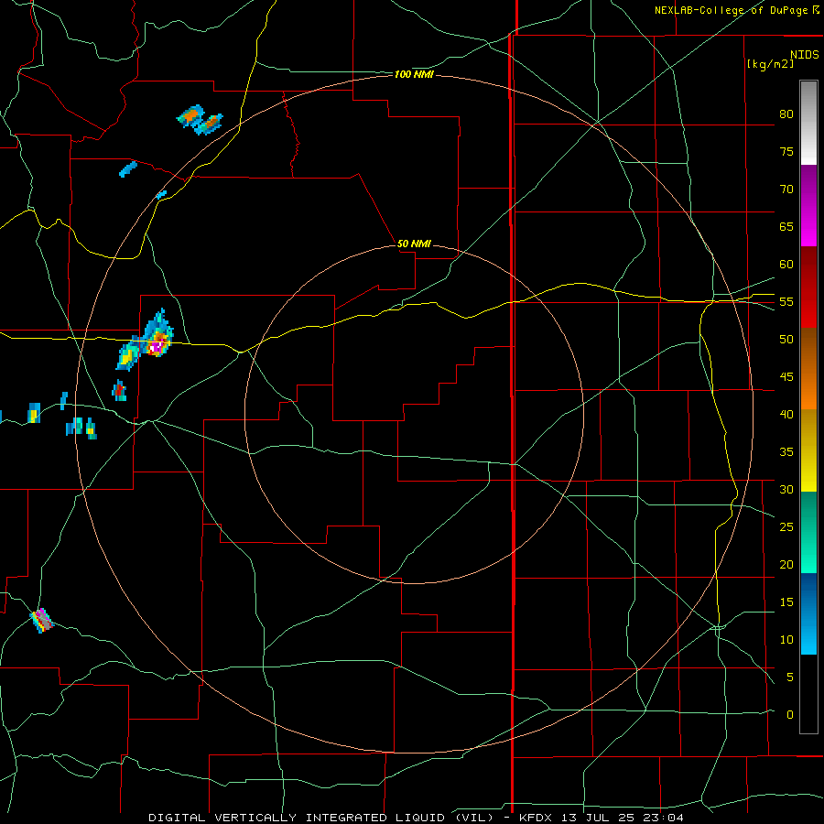The width and height of the screenshot is (824, 824).
Task: Click the green segment of the color bar
Action: pyautogui.click(x=808, y=532)
